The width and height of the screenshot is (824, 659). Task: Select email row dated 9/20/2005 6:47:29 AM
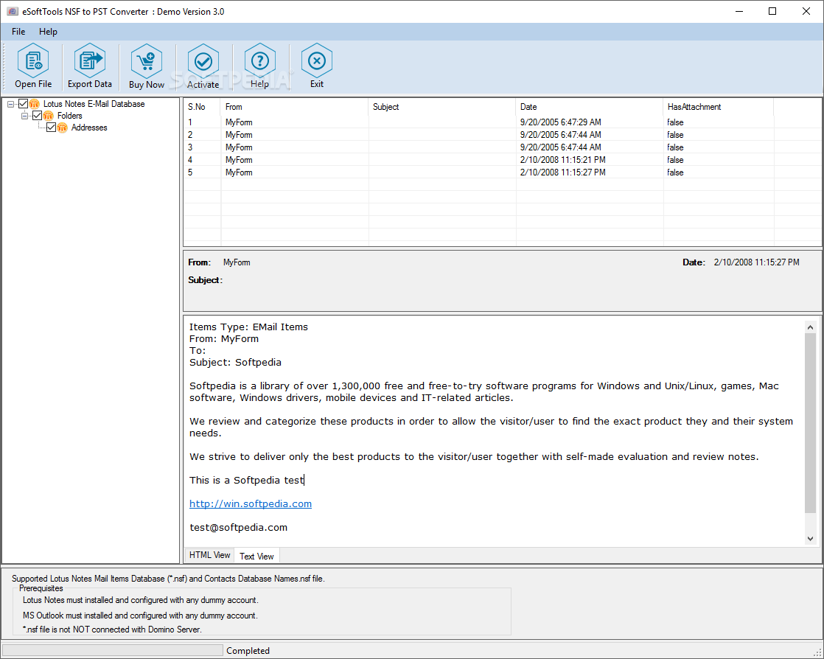point(502,122)
